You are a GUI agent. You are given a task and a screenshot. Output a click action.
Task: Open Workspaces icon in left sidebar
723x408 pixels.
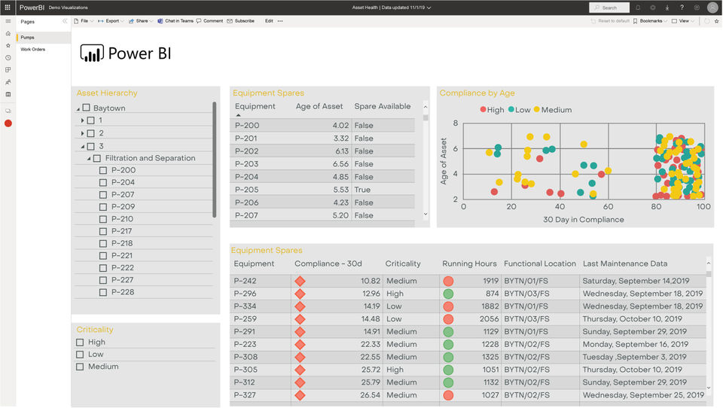click(x=8, y=111)
